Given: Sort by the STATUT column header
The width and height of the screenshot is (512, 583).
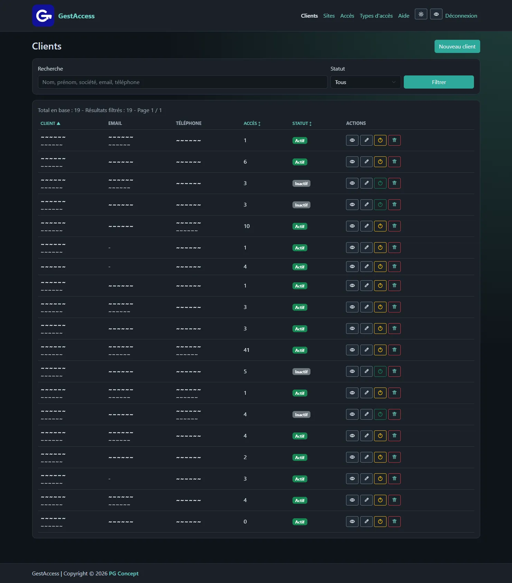Looking at the screenshot, I should tap(302, 123).
